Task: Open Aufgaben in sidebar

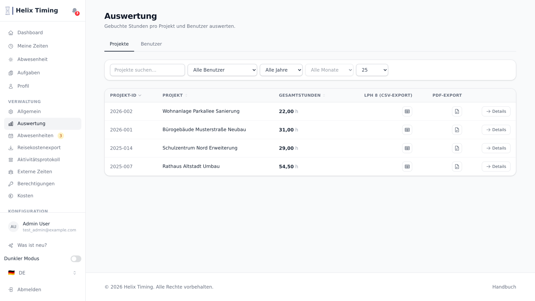Action: (x=42, y=73)
